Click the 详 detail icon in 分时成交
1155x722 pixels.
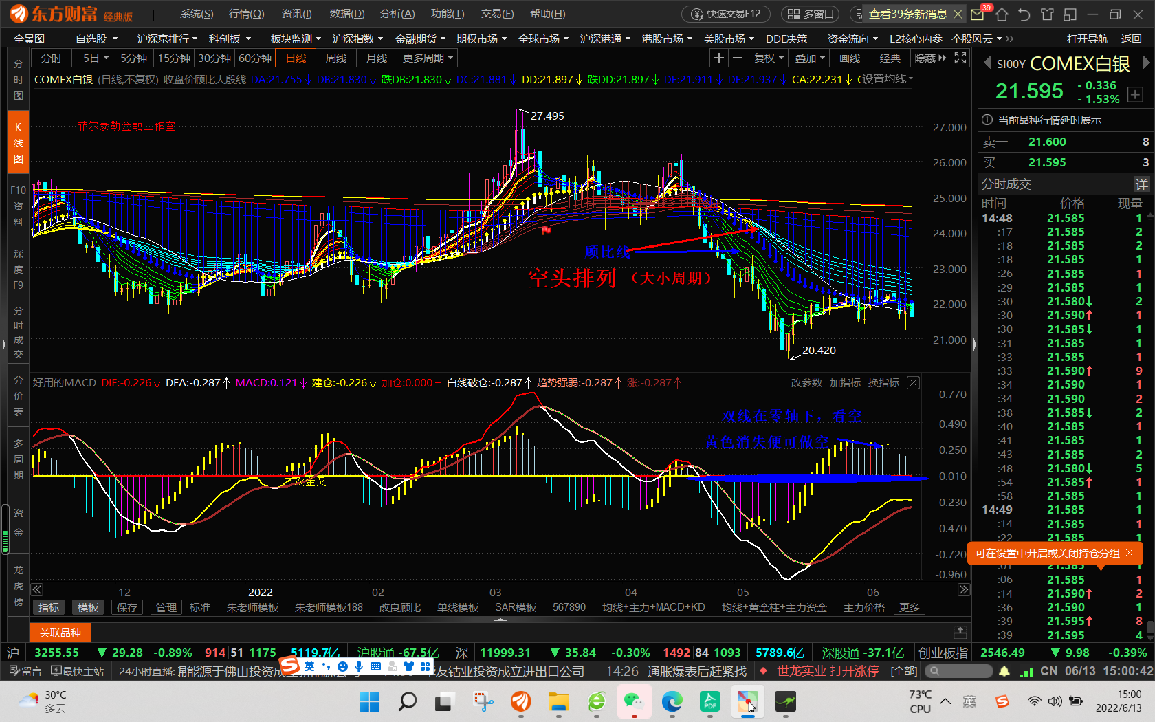[1141, 184]
